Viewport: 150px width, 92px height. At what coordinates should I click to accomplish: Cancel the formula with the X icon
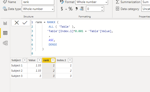(17, 23)
